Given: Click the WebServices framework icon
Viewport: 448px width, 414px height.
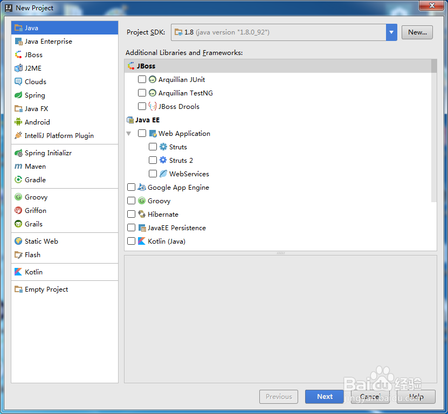Looking at the screenshot, I should 163,174.
